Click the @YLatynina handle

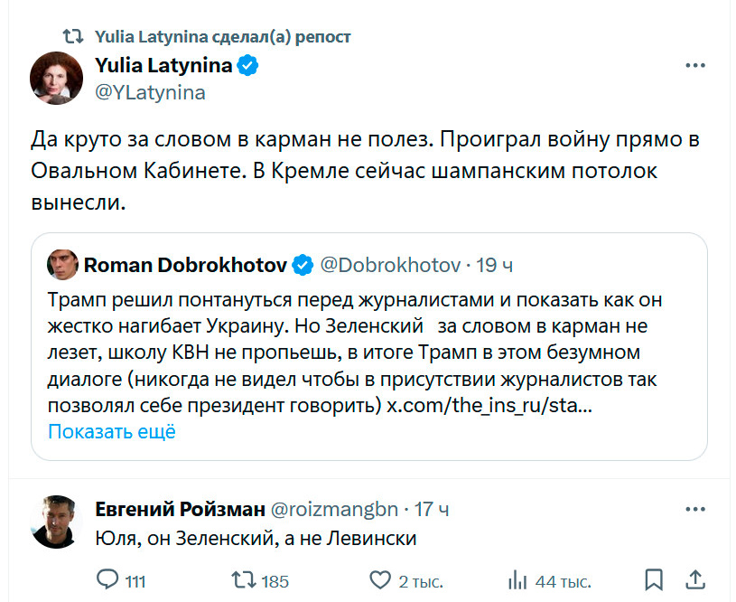[x=150, y=92]
